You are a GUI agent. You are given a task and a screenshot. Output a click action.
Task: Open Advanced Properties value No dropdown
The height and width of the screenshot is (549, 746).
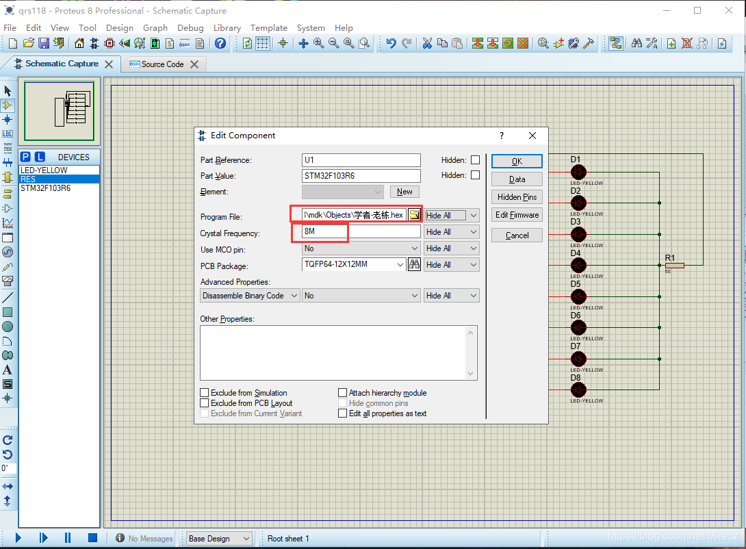pyautogui.click(x=361, y=296)
